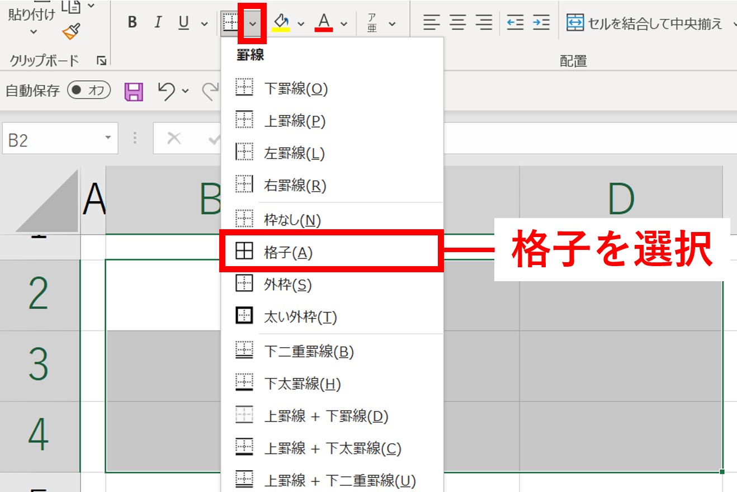Viewport: 737px width, 492px height.
Task: Open the underline style dropdown arrow
Action: point(204,23)
